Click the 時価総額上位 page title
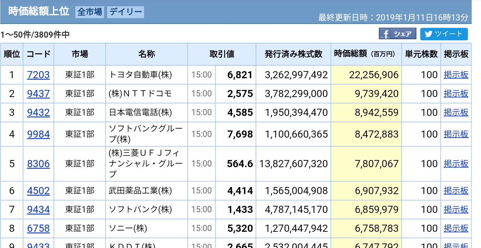 (39, 11)
